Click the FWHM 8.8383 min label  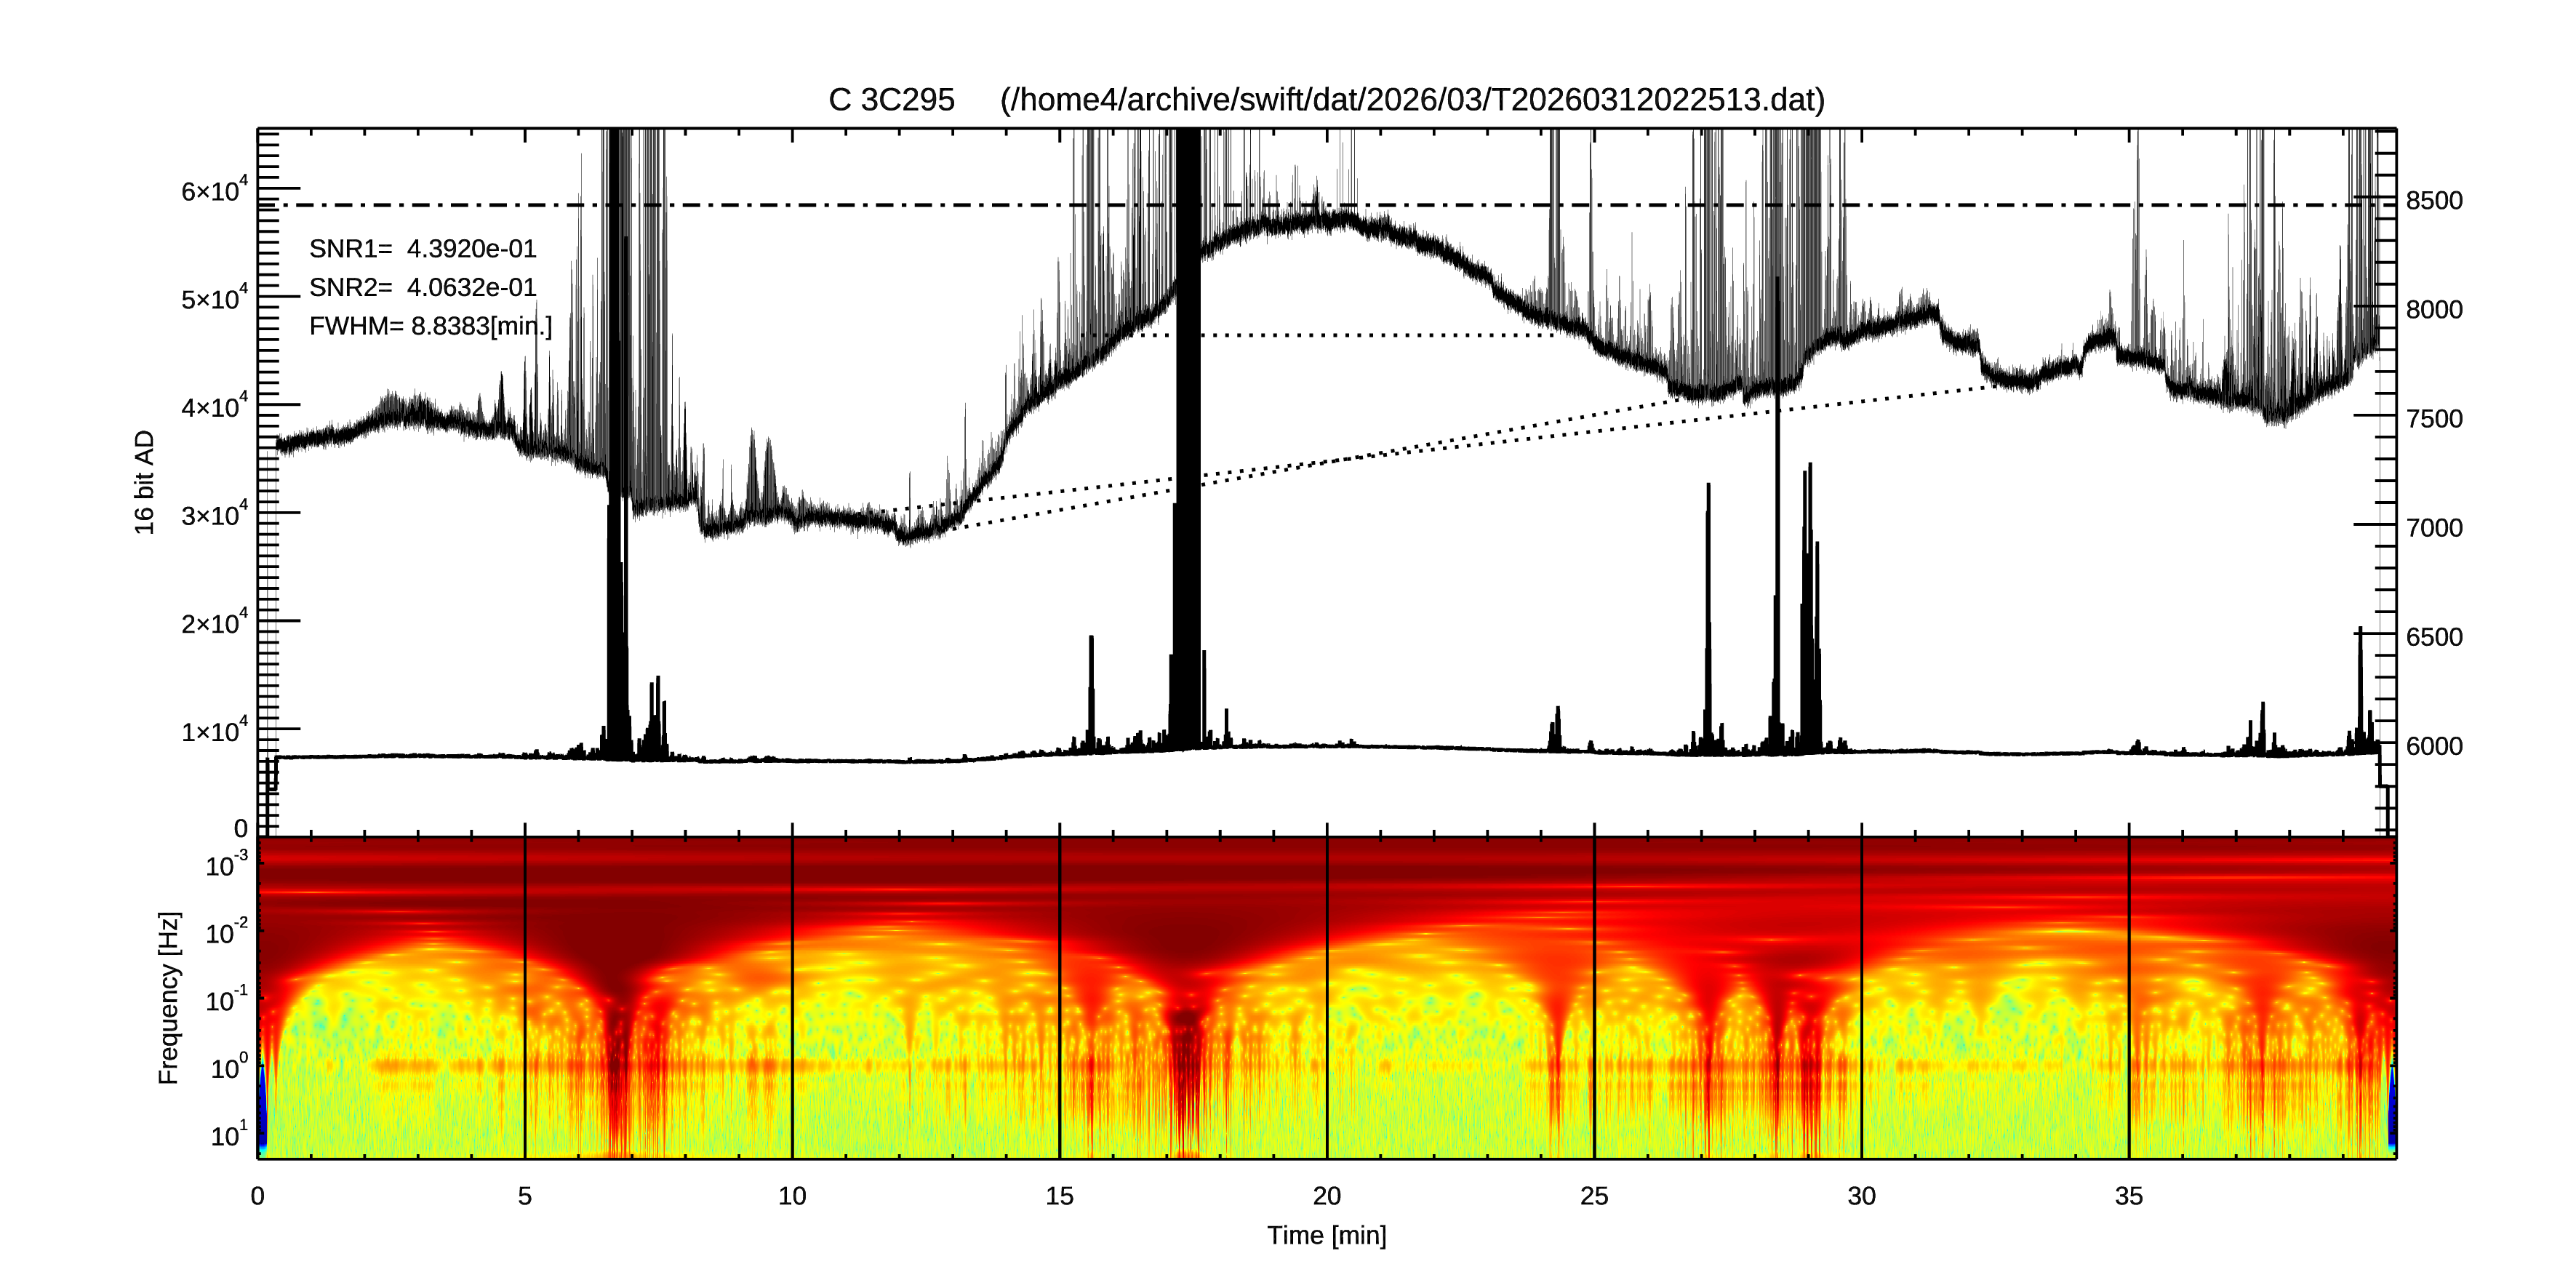click(430, 327)
